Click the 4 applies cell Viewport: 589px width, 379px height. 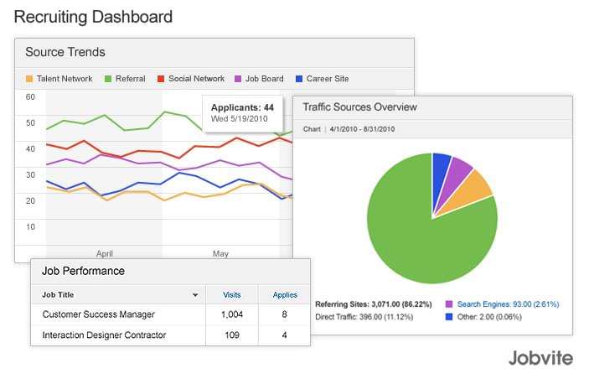click(x=284, y=335)
